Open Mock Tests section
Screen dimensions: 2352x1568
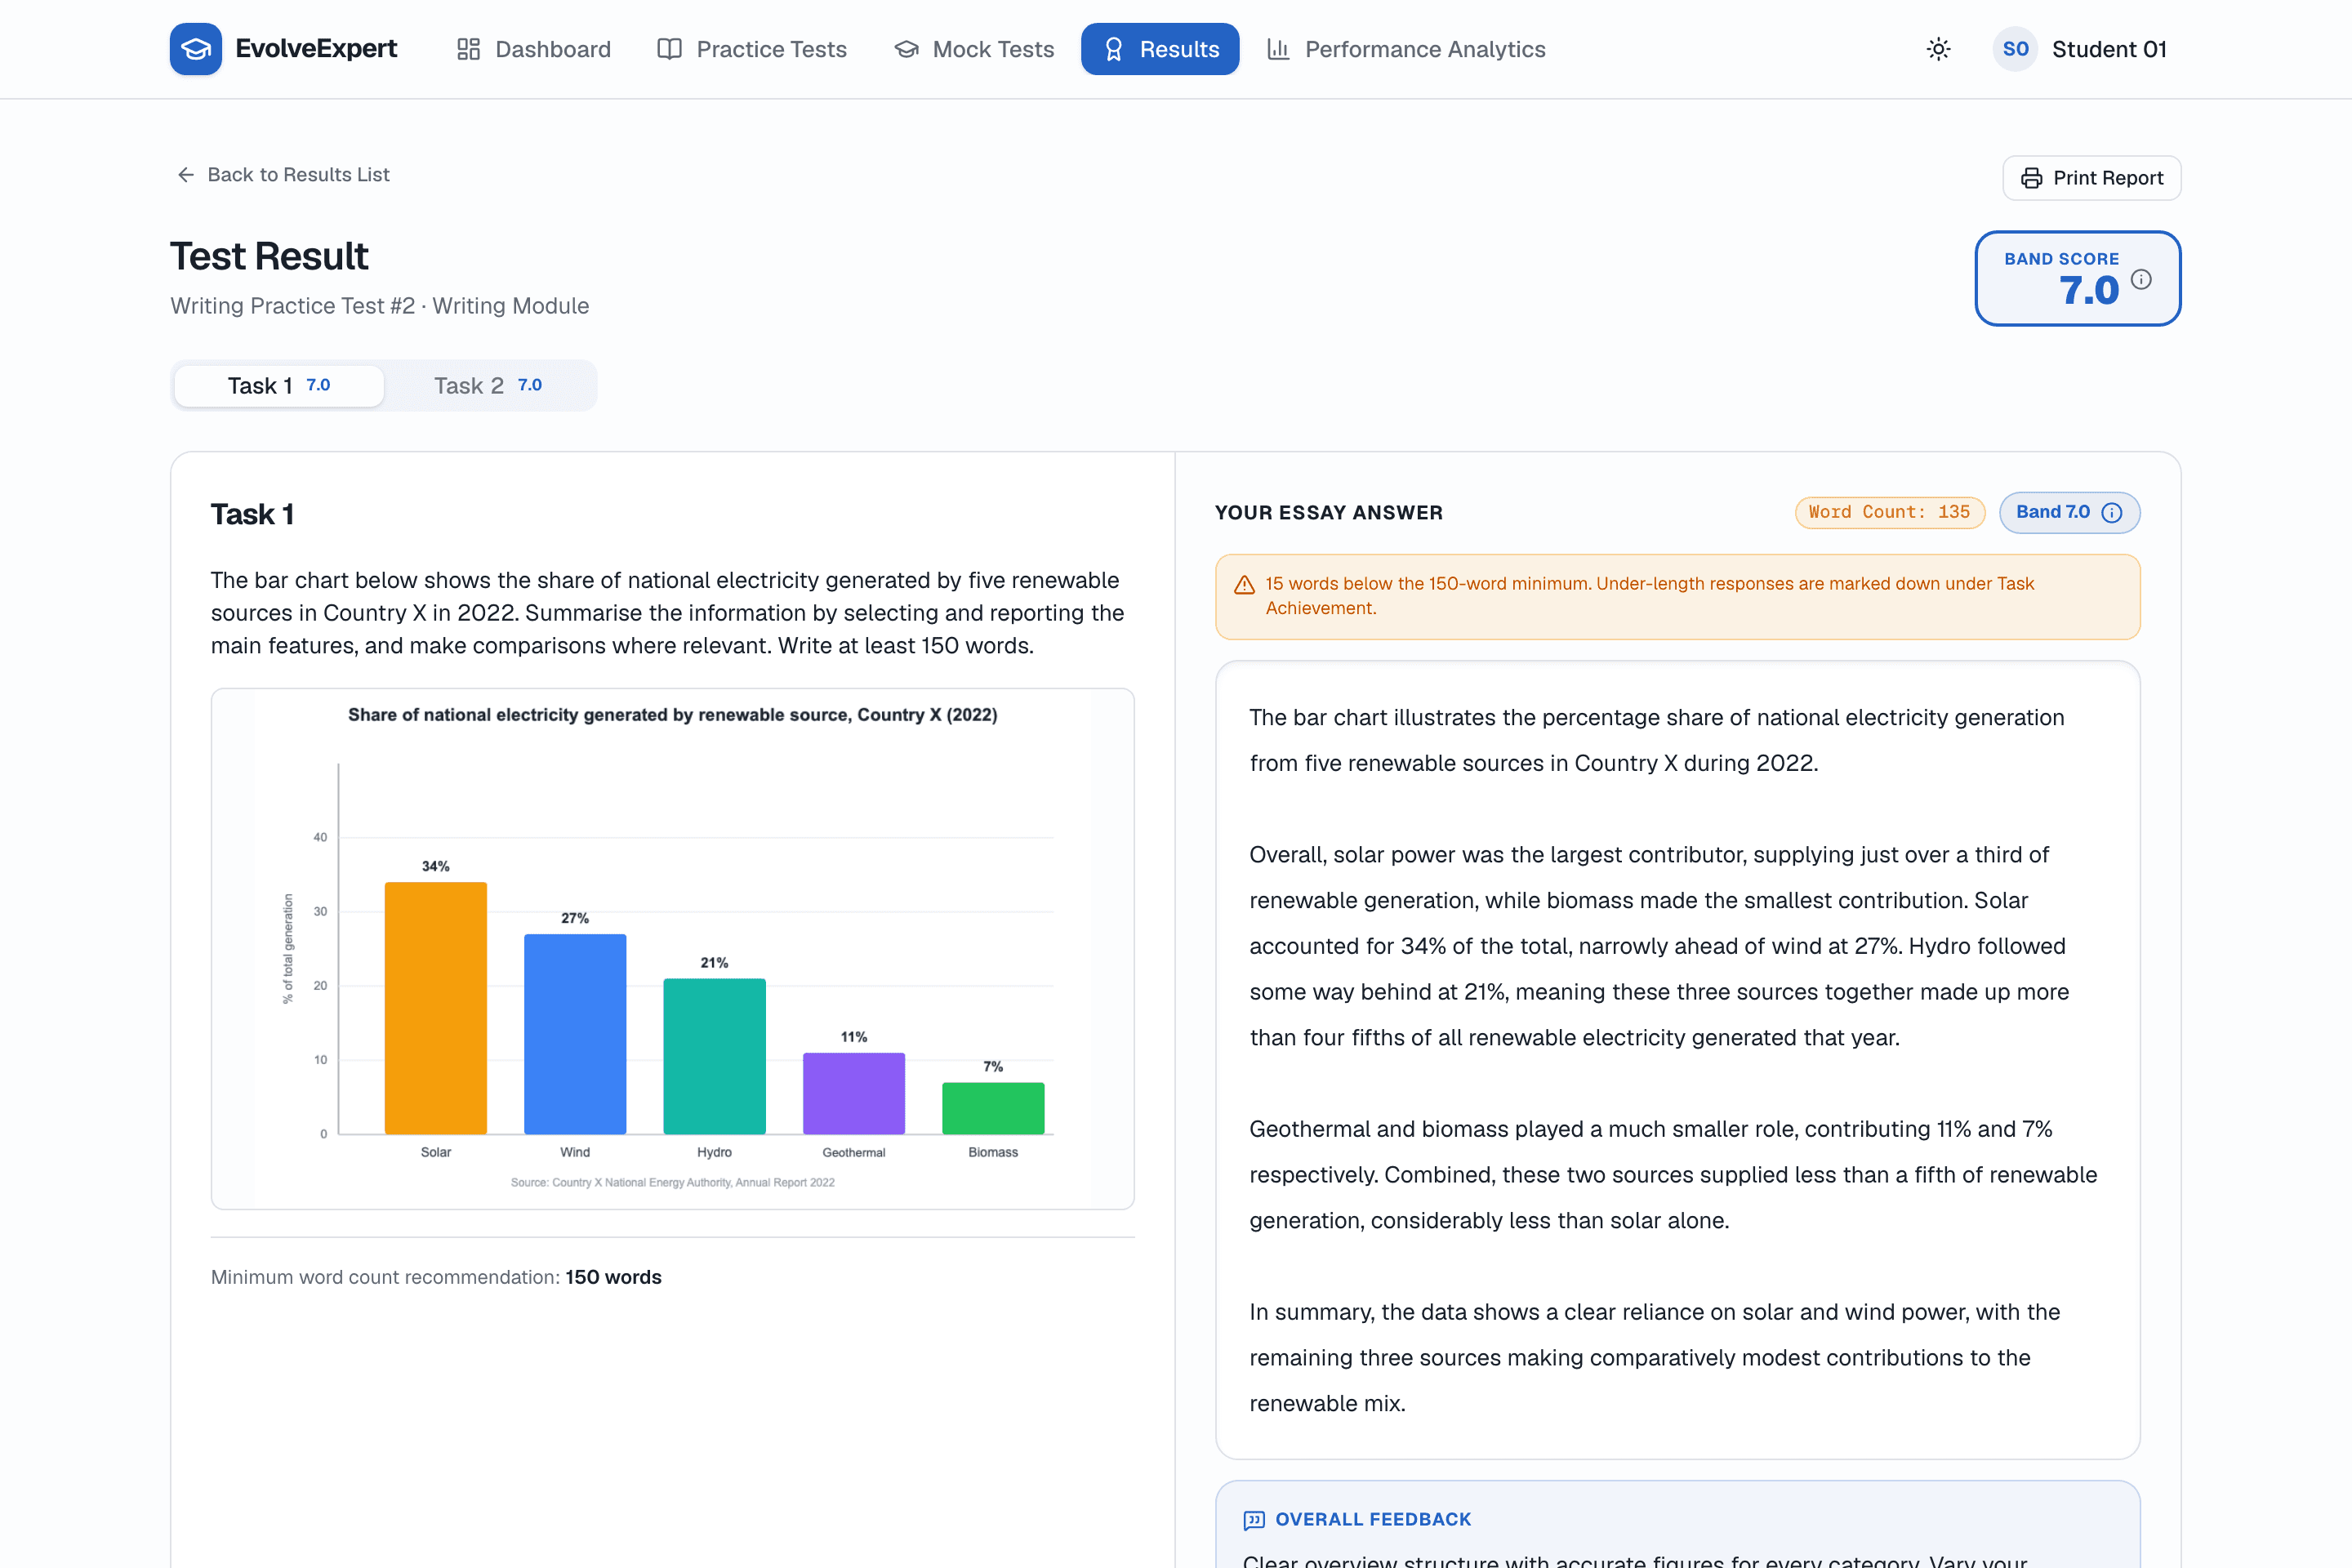[x=973, y=49]
